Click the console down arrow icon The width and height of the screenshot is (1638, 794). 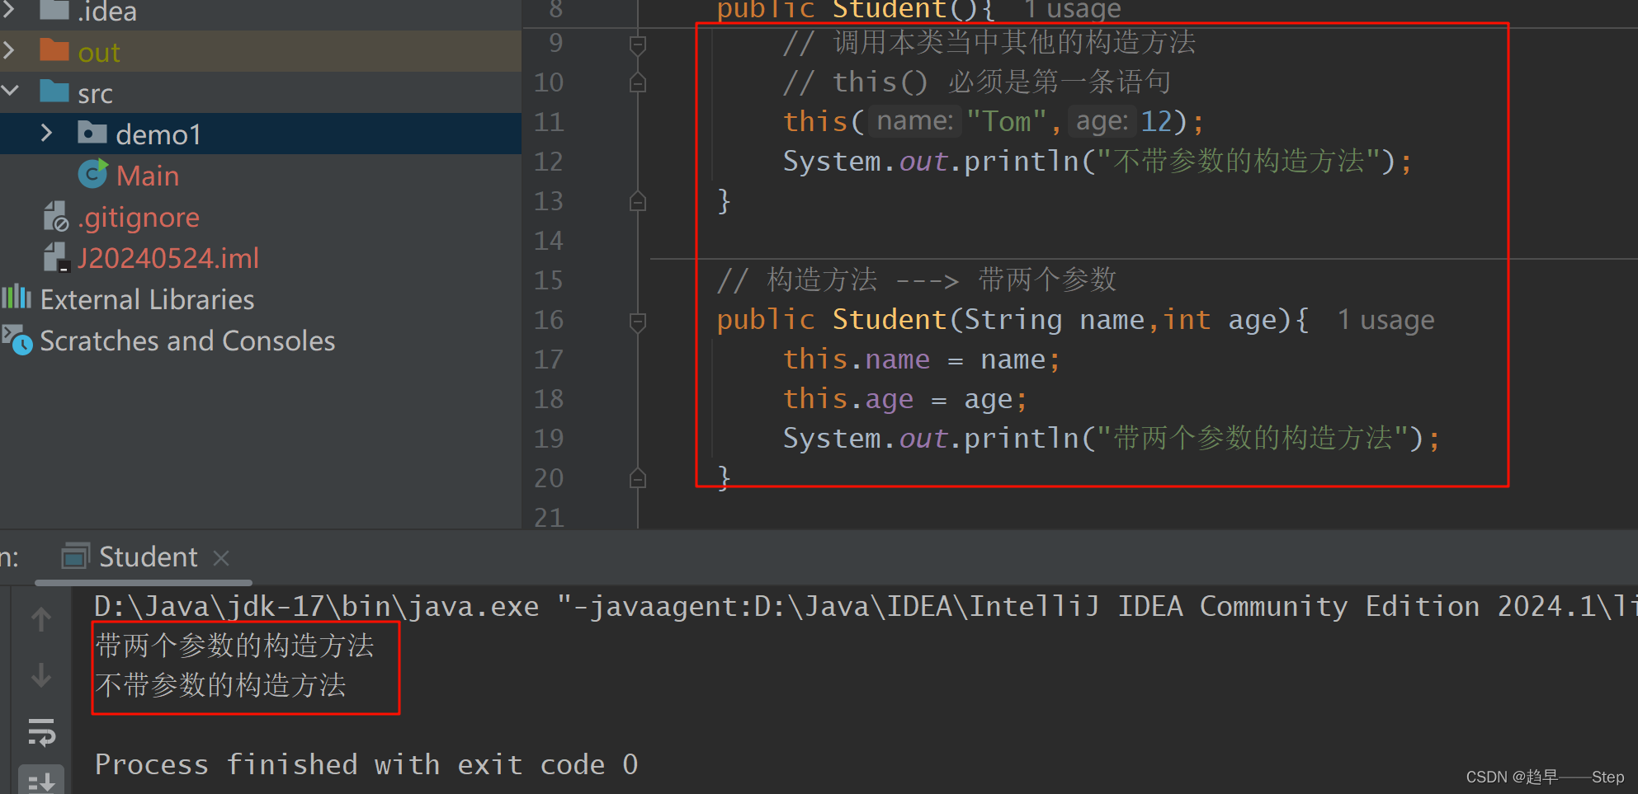click(x=41, y=675)
